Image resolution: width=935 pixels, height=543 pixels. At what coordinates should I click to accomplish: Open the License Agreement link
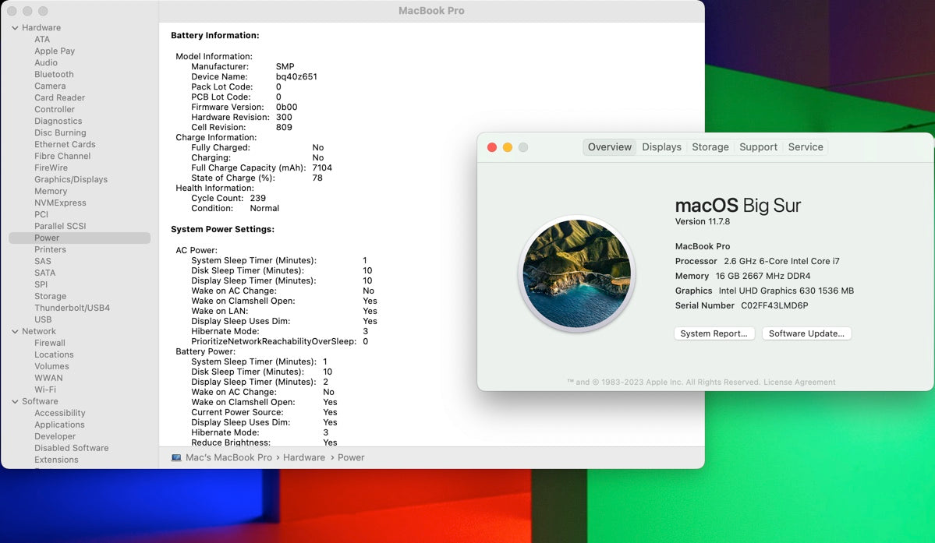coord(799,383)
